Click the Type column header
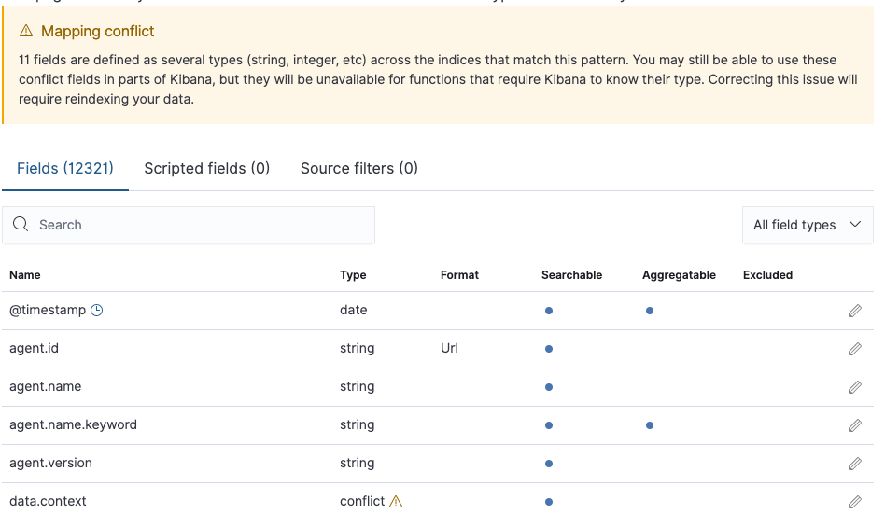Image resolution: width=885 pixels, height=528 pixels. click(x=353, y=275)
